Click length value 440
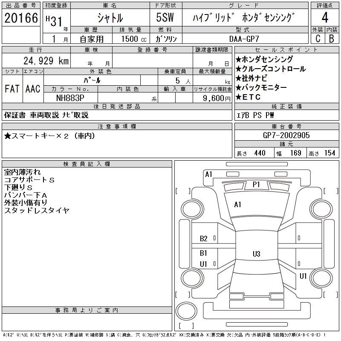This screenshot has height=341, width=341. [260, 153]
